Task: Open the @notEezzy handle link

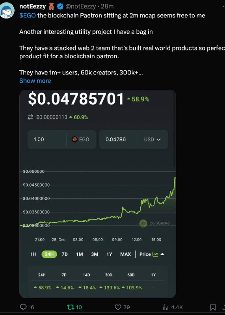Action: tap(81, 7)
